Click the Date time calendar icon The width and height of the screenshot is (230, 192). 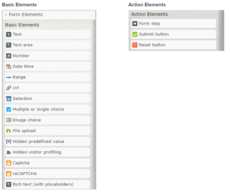pos(9,67)
